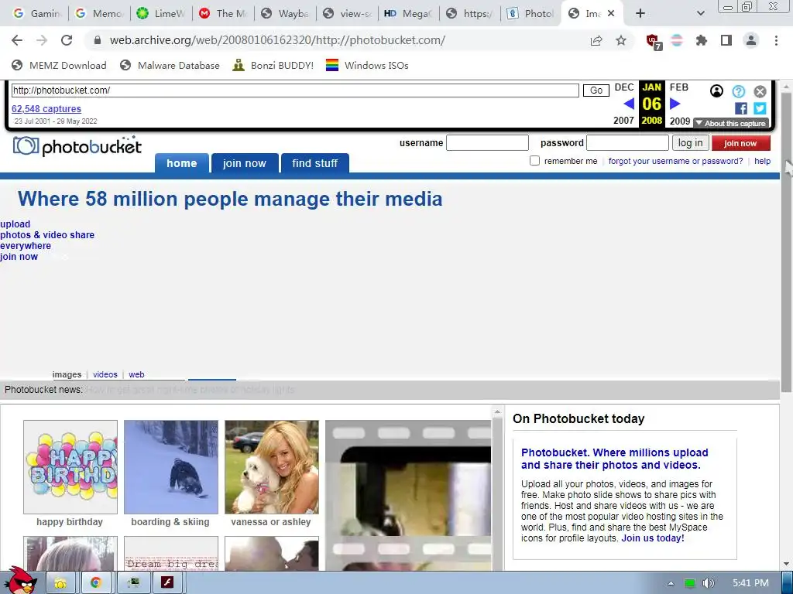
Task: Click the Angry Birds start button
Action: click(20, 581)
